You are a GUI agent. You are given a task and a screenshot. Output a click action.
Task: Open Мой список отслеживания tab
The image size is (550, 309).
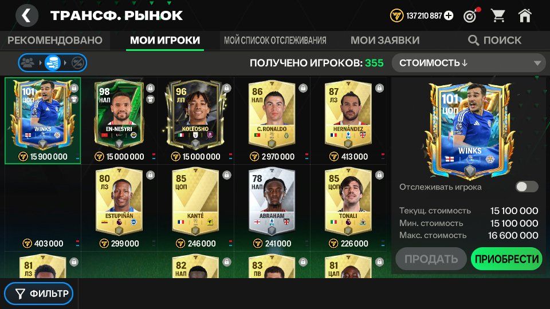275,40
